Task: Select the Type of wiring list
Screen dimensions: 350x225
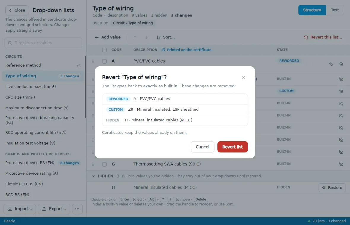Action: pyautogui.click(x=43, y=76)
